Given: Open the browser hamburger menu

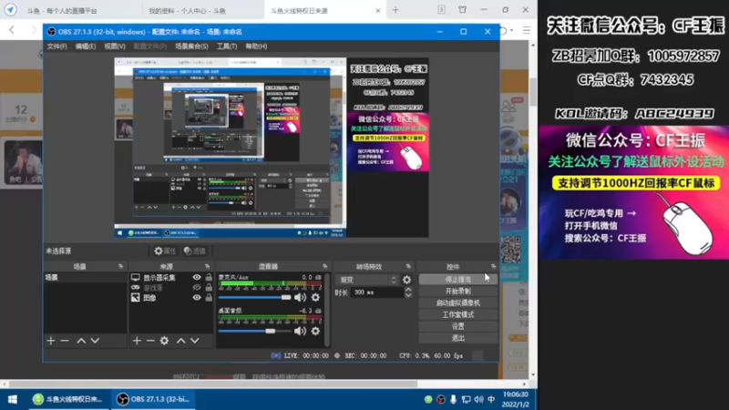Looking at the screenshot, I should 527,30.
